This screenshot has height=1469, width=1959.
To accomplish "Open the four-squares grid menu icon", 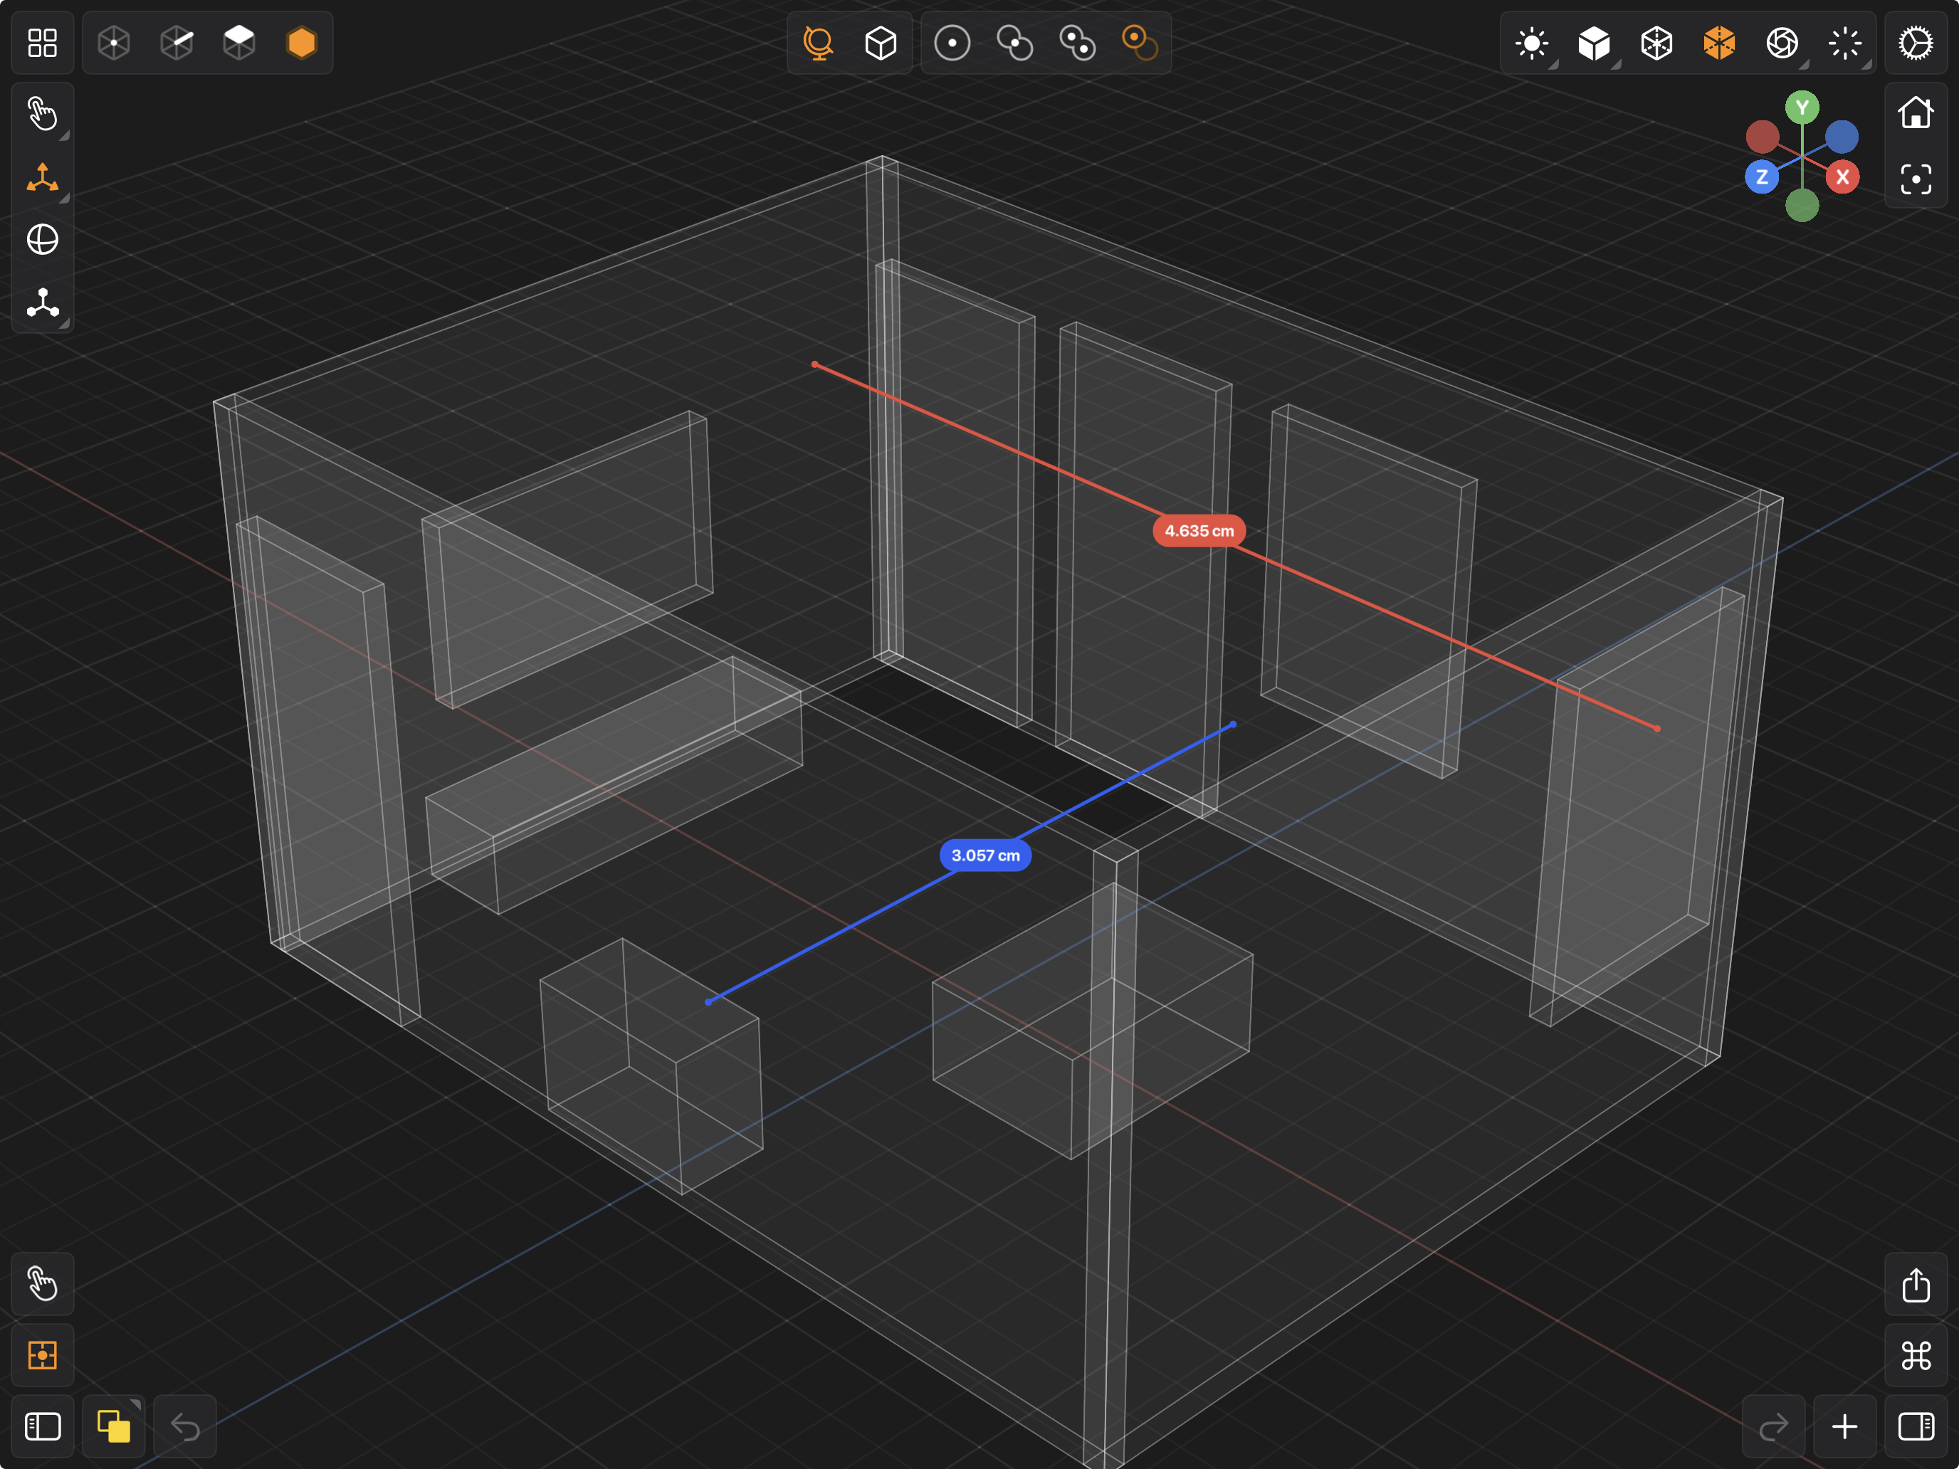I will click(43, 43).
